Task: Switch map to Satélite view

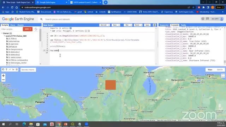Action: [220, 70]
